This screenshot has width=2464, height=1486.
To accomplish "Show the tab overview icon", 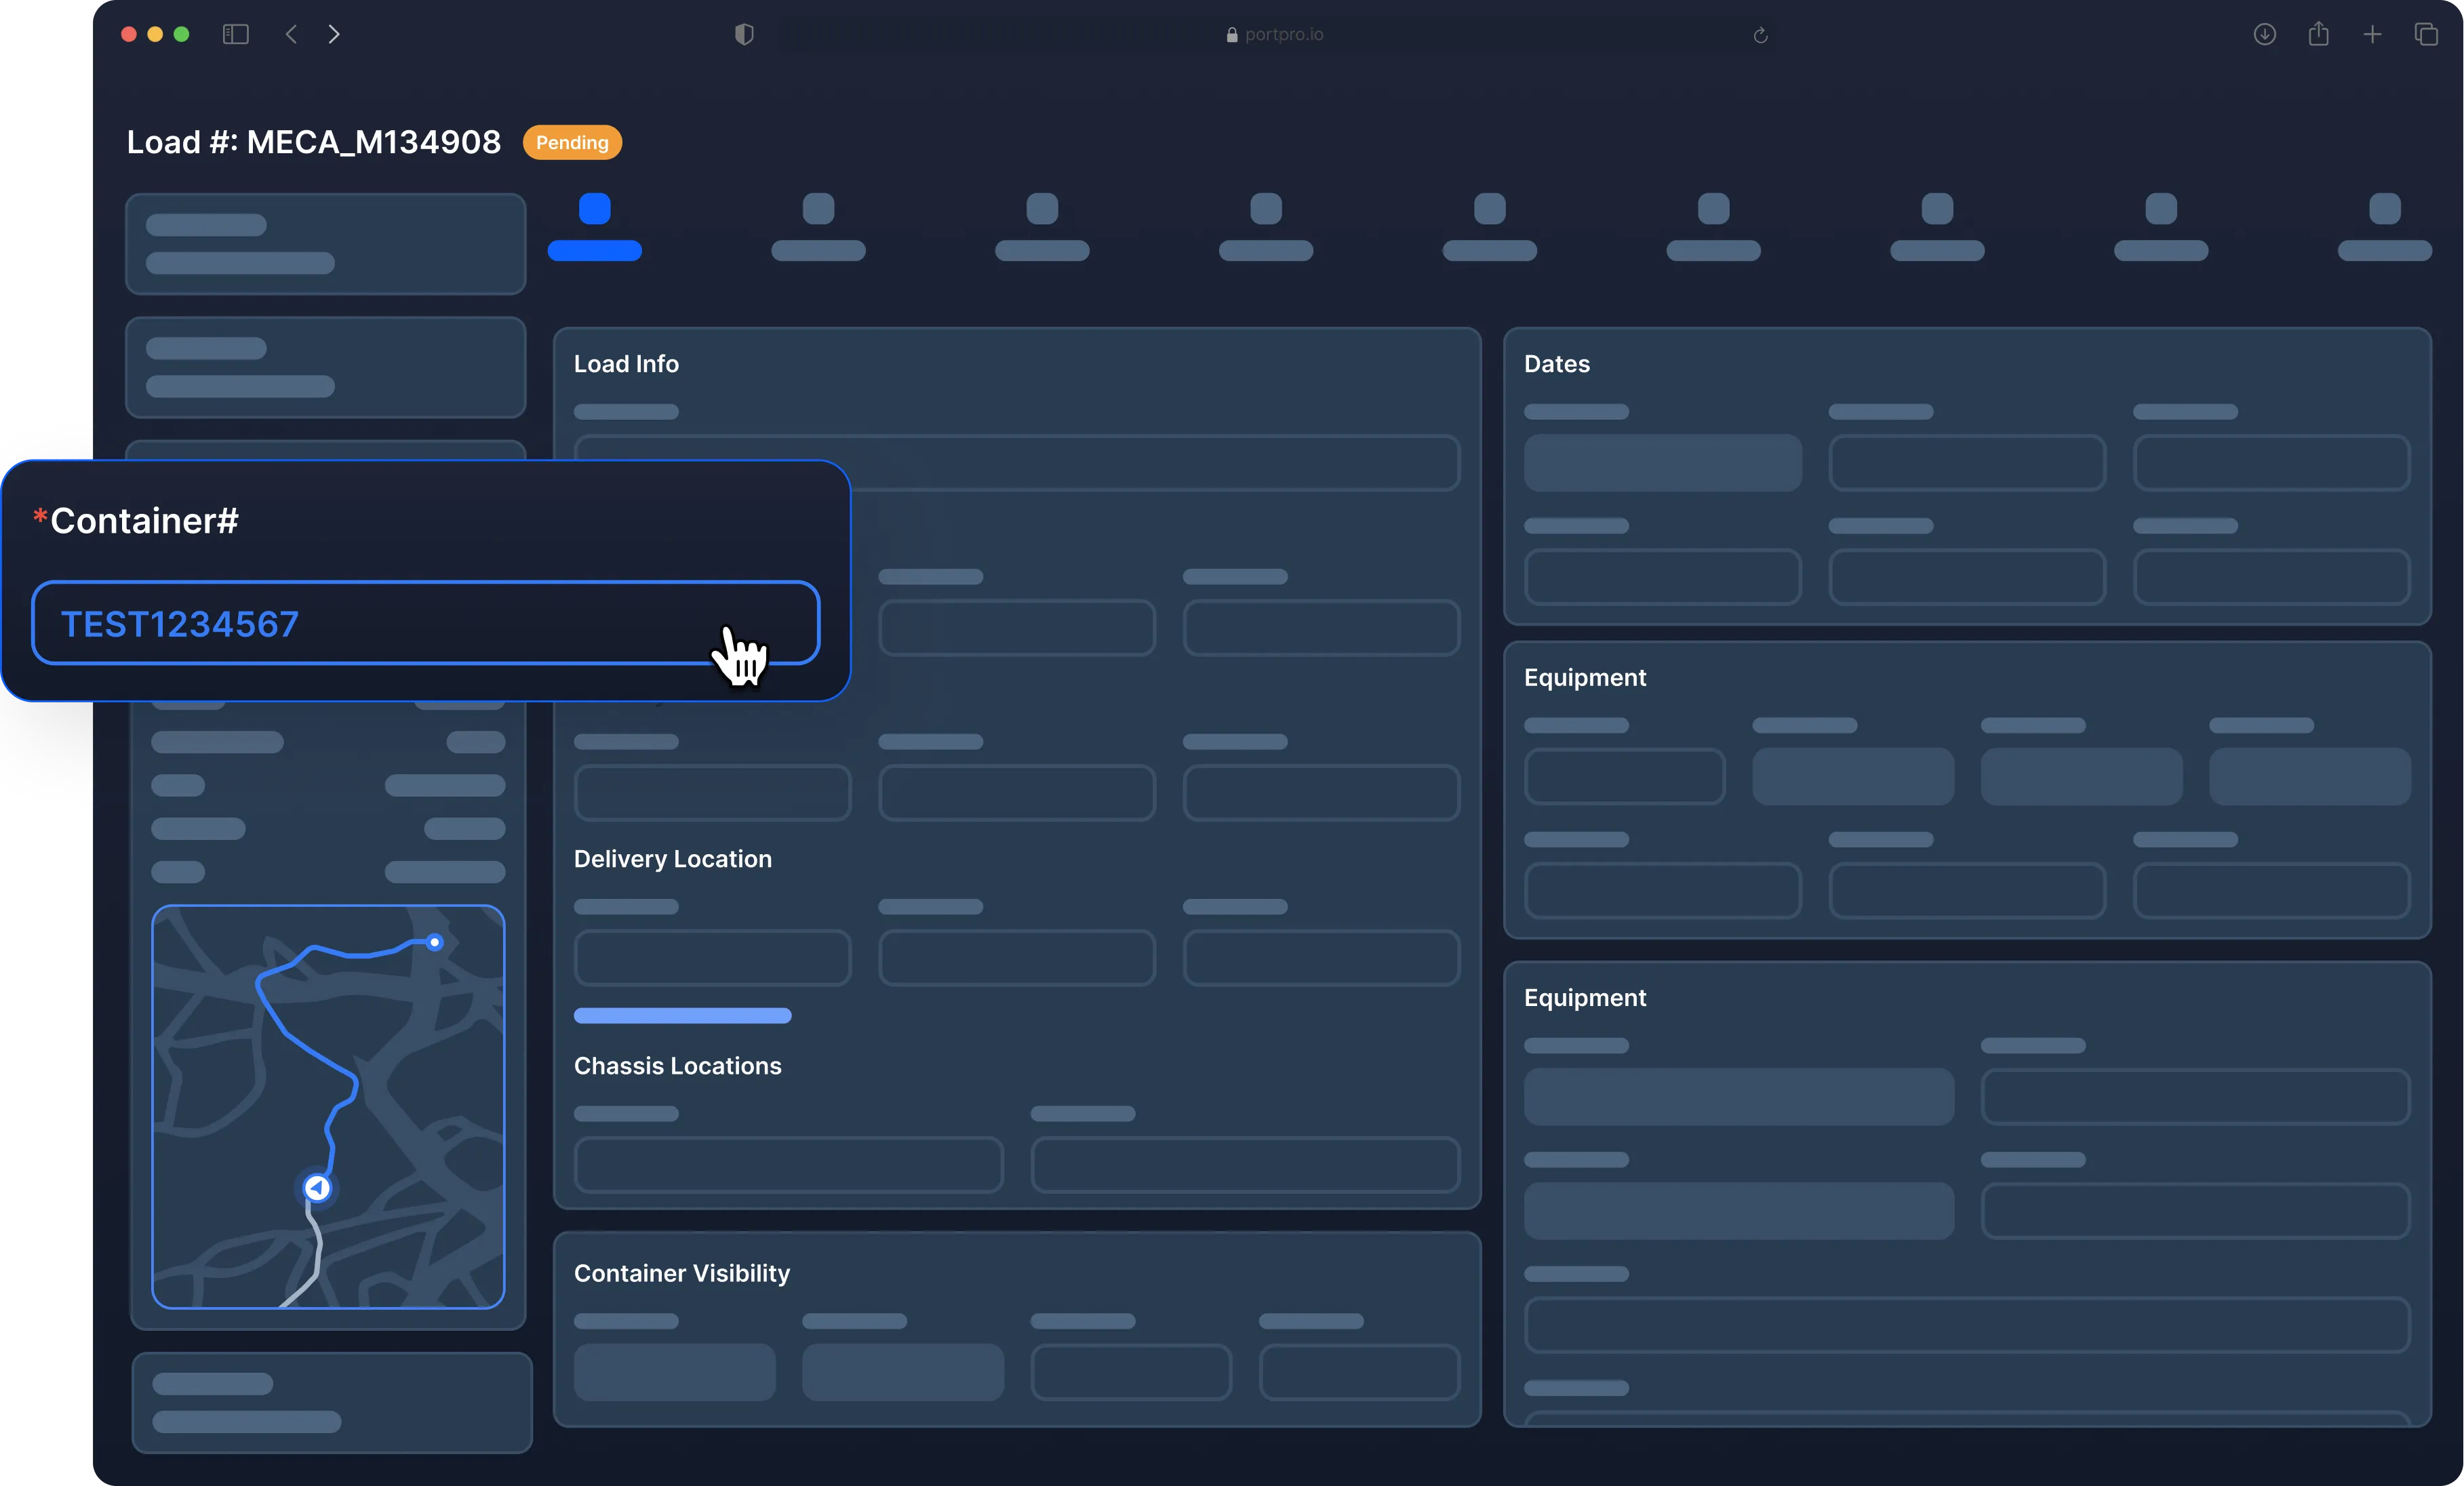I will pyautogui.click(x=2426, y=35).
